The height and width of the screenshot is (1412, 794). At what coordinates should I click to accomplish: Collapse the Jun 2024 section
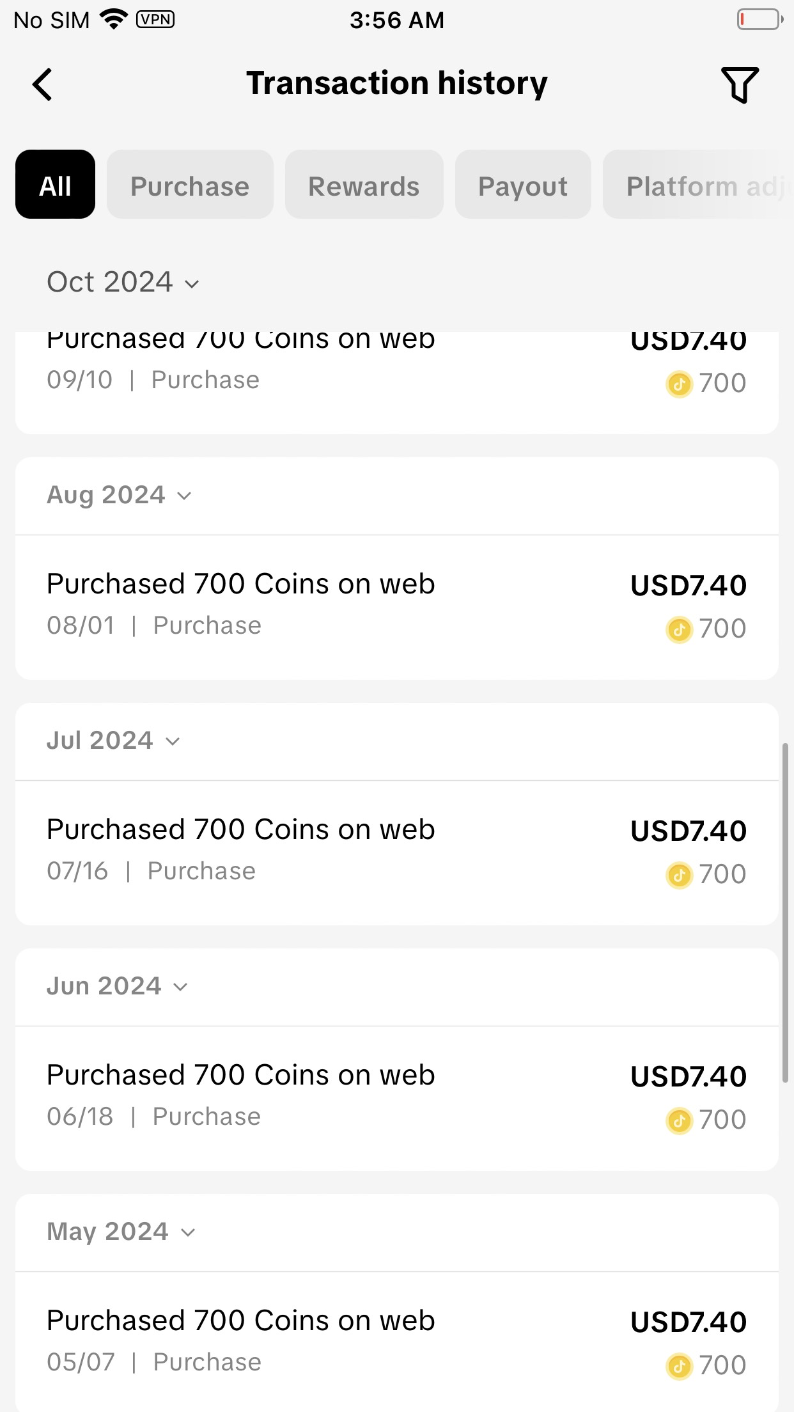(x=118, y=987)
